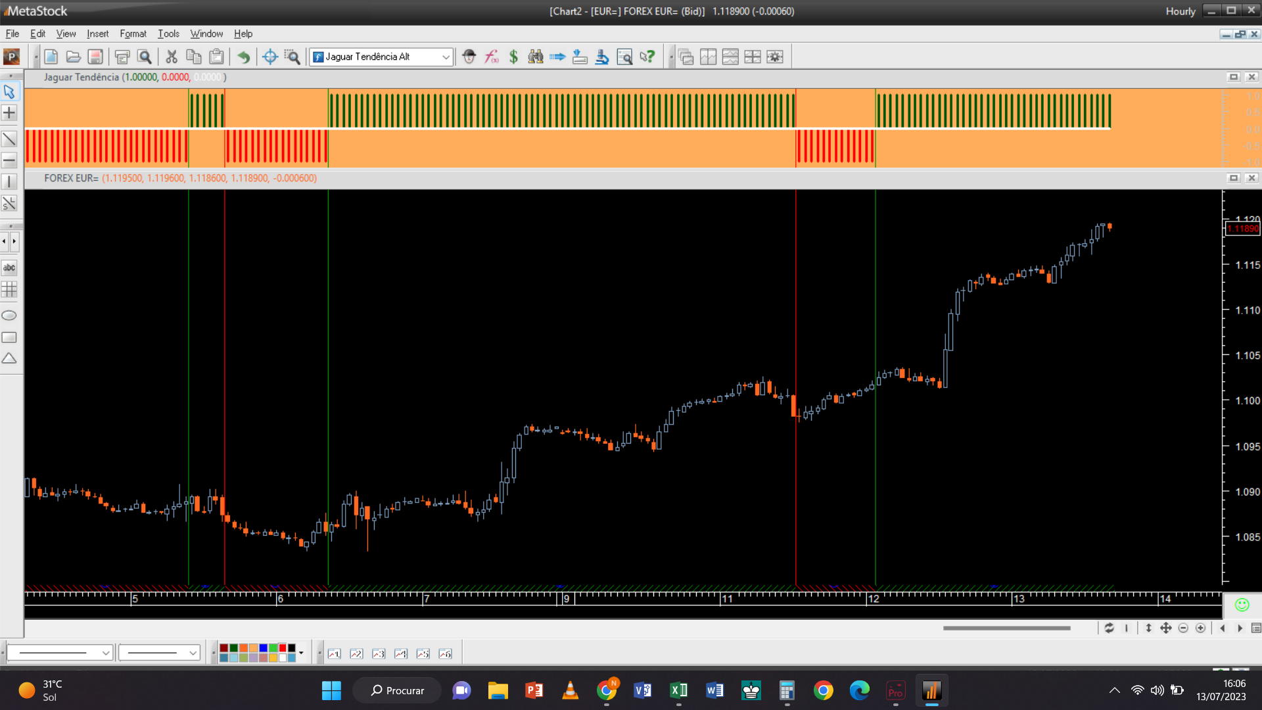Pick the ellipse drawing tool
The image size is (1262, 710).
(9, 316)
